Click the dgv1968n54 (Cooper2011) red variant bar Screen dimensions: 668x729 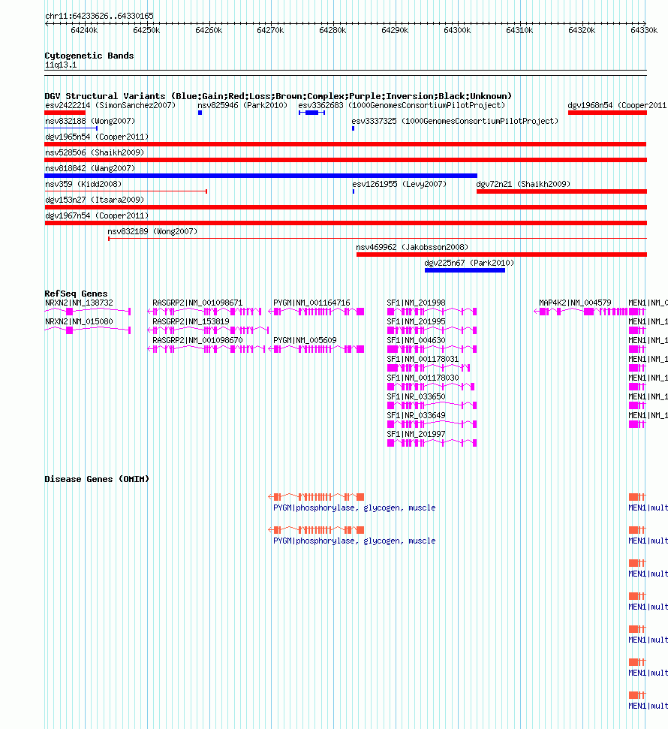pyautogui.click(x=607, y=113)
